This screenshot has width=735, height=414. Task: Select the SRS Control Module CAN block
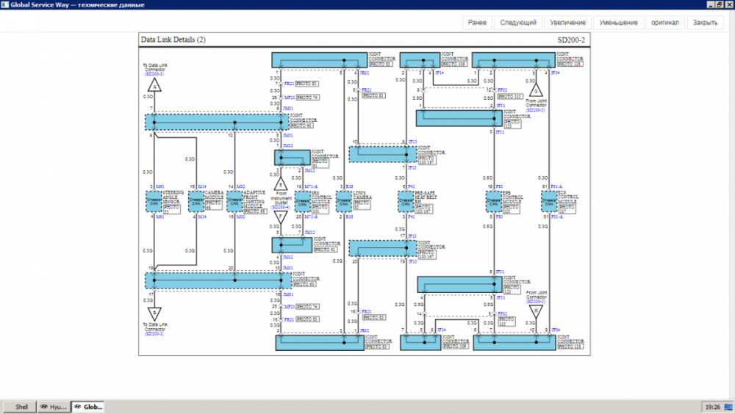coord(301,203)
